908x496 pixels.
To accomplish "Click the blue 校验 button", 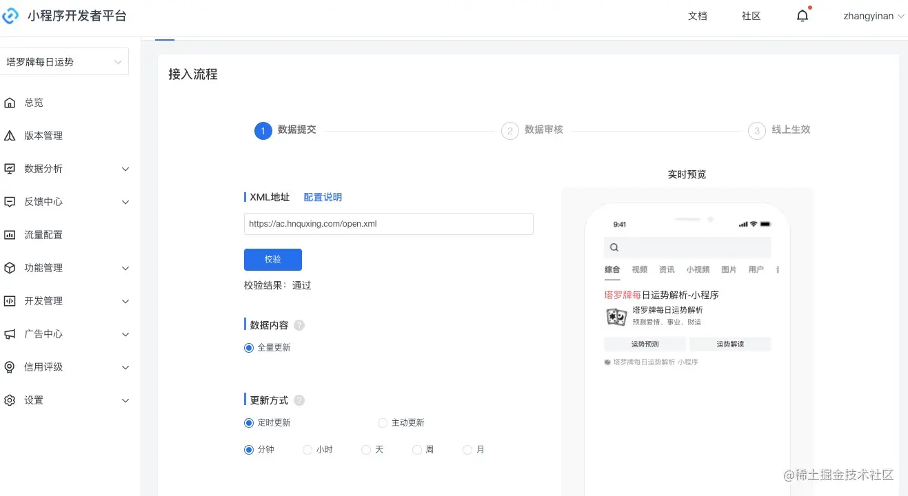I will click(x=273, y=260).
